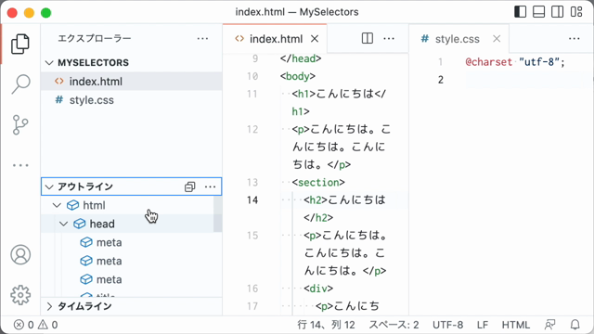
Task: Expand the タイムライン section
Action: click(x=49, y=306)
